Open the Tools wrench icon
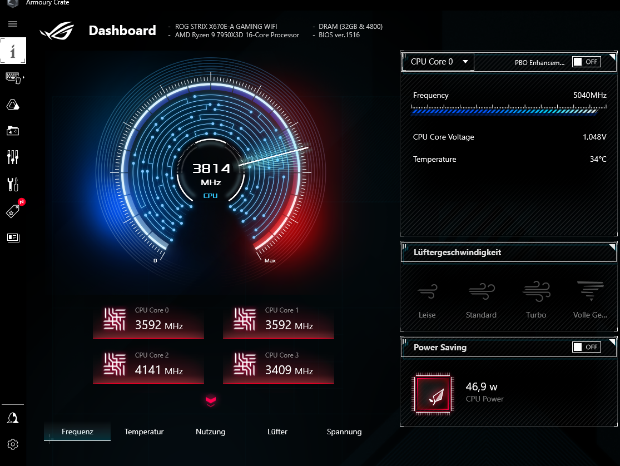 tap(13, 184)
